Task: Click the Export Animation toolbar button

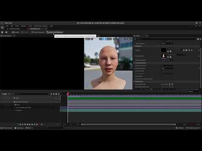Action: pos(38,32)
